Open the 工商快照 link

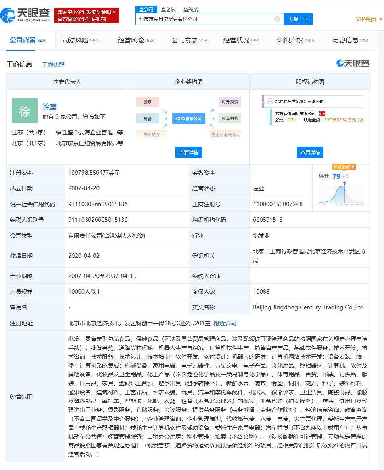click(53, 65)
